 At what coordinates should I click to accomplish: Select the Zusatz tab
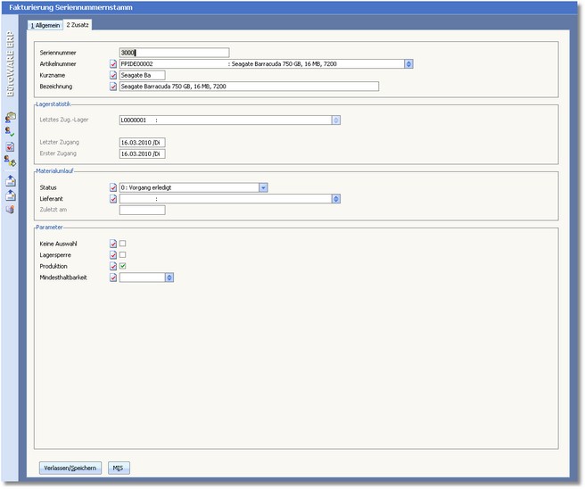click(x=78, y=25)
